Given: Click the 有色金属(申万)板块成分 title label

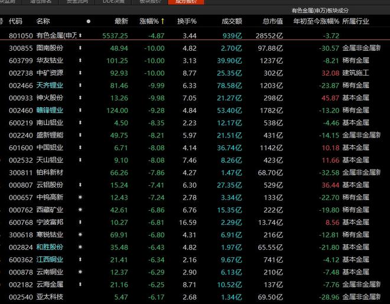Looking at the screenshot, I should (x=320, y=11).
